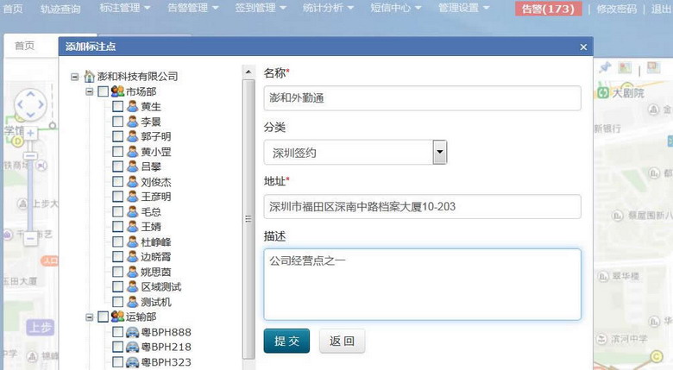Collapse the 市场部 tree branch
The width and height of the screenshot is (673, 370).
[89, 91]
